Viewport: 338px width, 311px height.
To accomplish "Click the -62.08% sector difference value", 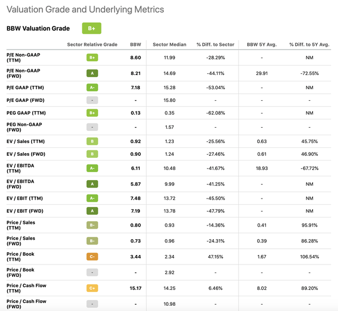I will [x=215, y=113].
